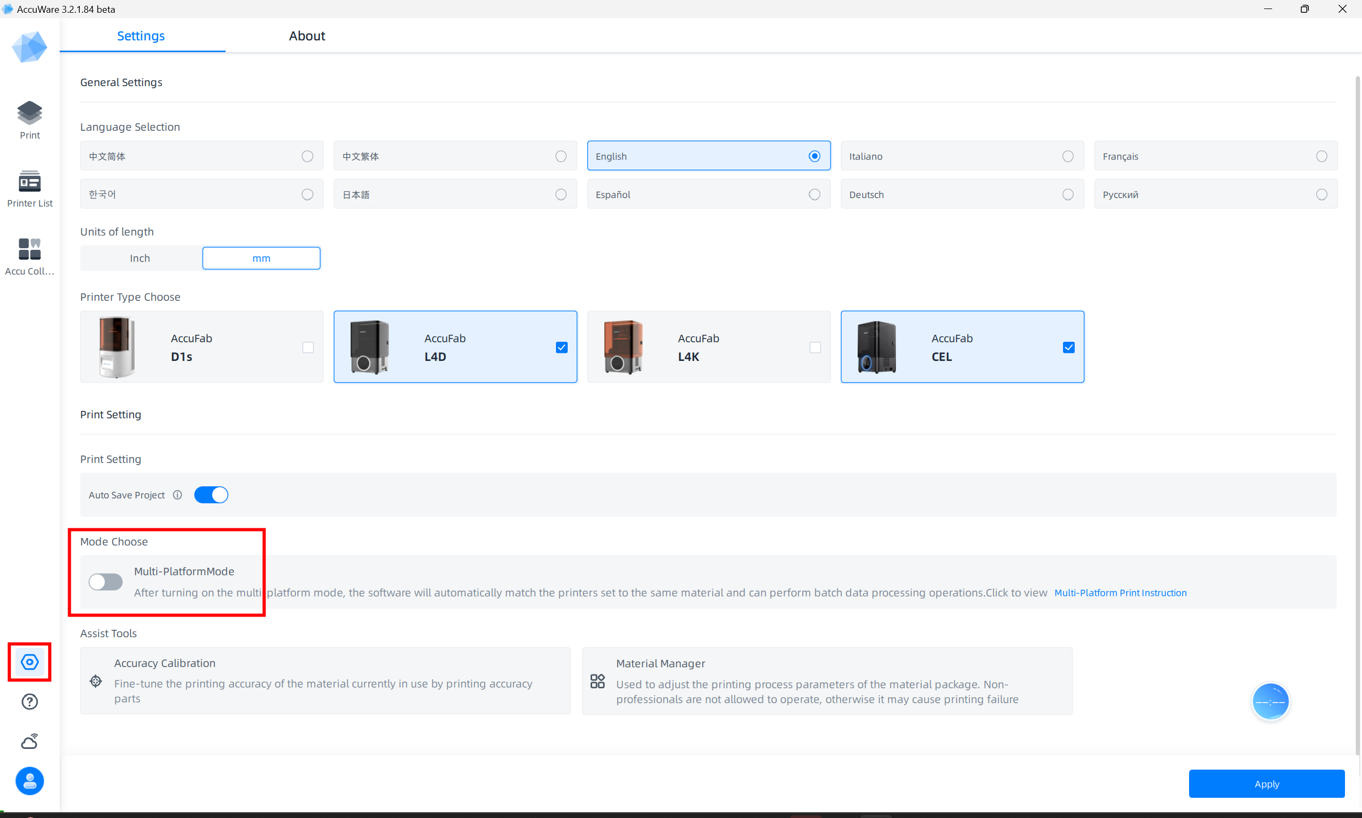The height and width of the screenshot is (818, 1362).
Task: Select Inch as units of length
Action: click(140, 258)
